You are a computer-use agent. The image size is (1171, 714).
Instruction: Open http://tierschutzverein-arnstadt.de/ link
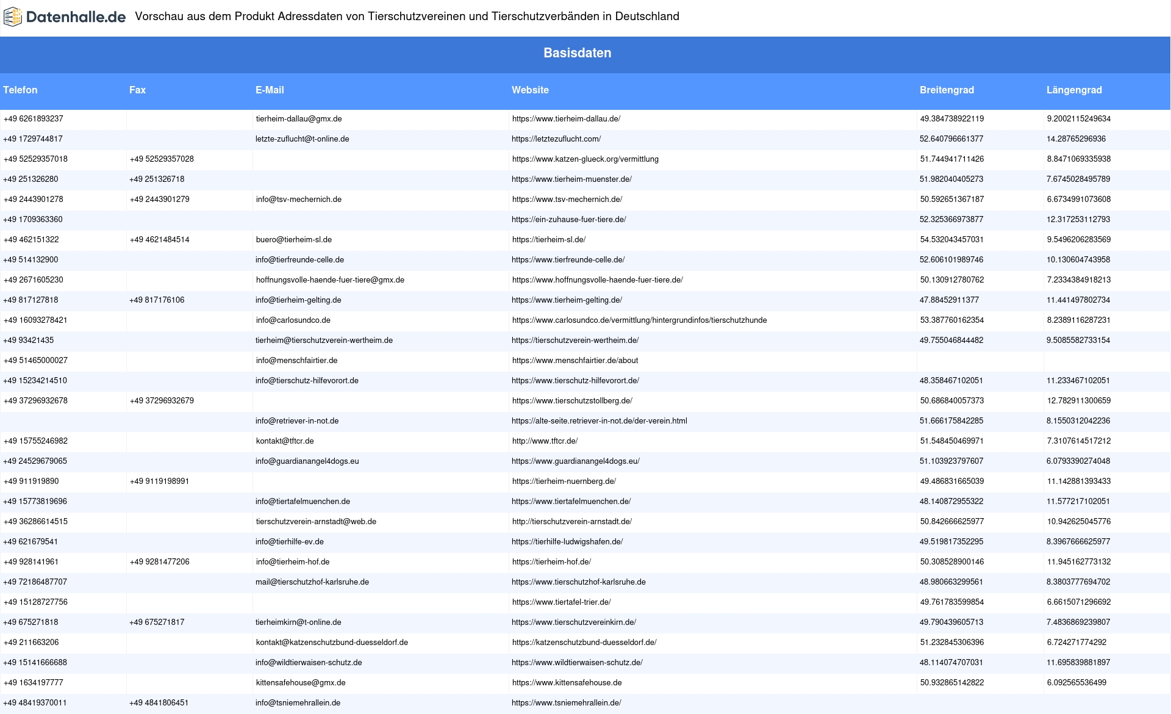click(572, 522)
